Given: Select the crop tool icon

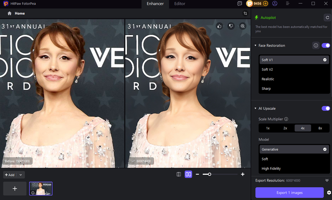Looking at the screenshot, I should (245, 13).
